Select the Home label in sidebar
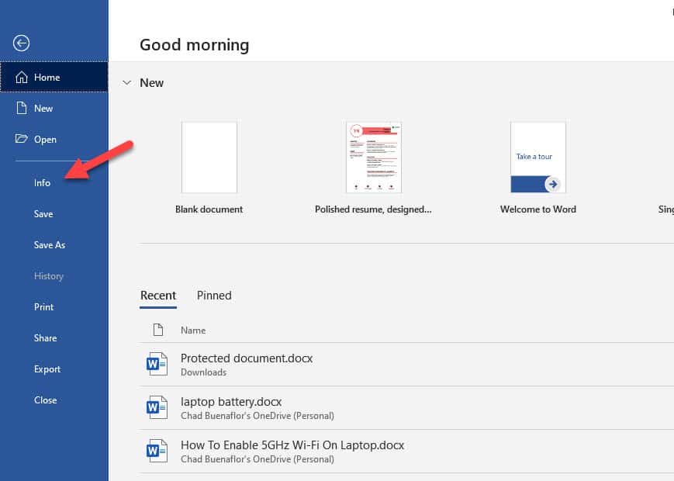 47,78
